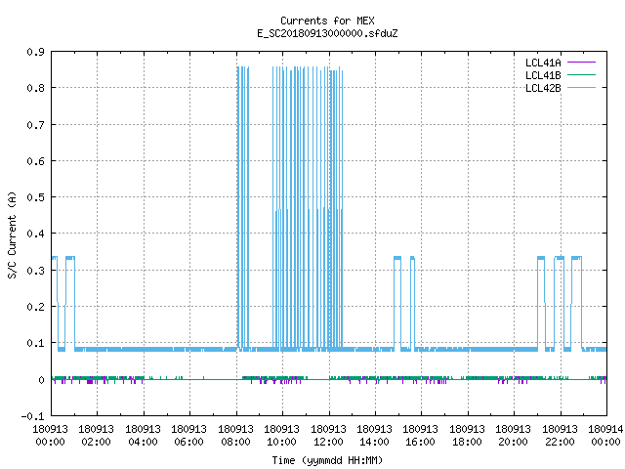625x469 pixels.
Task: Select the LCL41B legend label
Action: (x=543, y=75)
